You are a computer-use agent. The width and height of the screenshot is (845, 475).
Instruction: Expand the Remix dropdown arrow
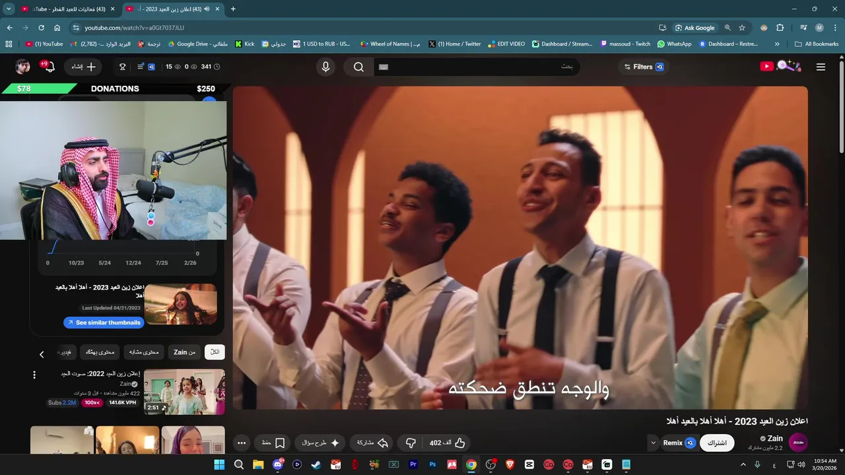coord(653,443)
